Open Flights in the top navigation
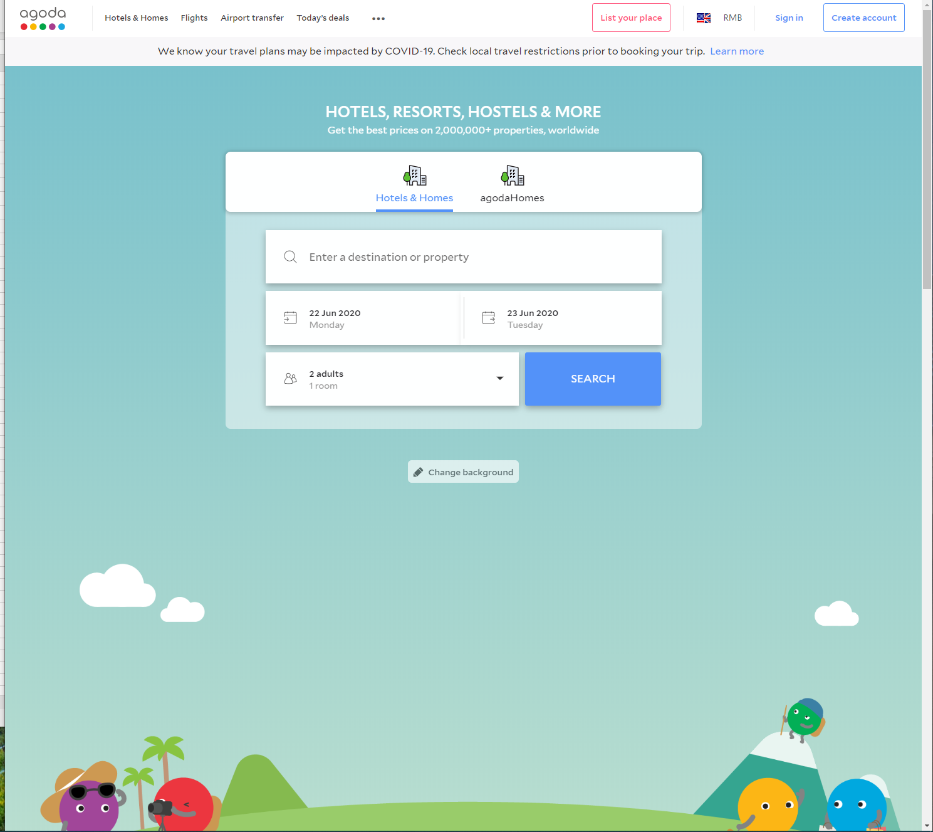The image size is (933, 832). point(194,18)
